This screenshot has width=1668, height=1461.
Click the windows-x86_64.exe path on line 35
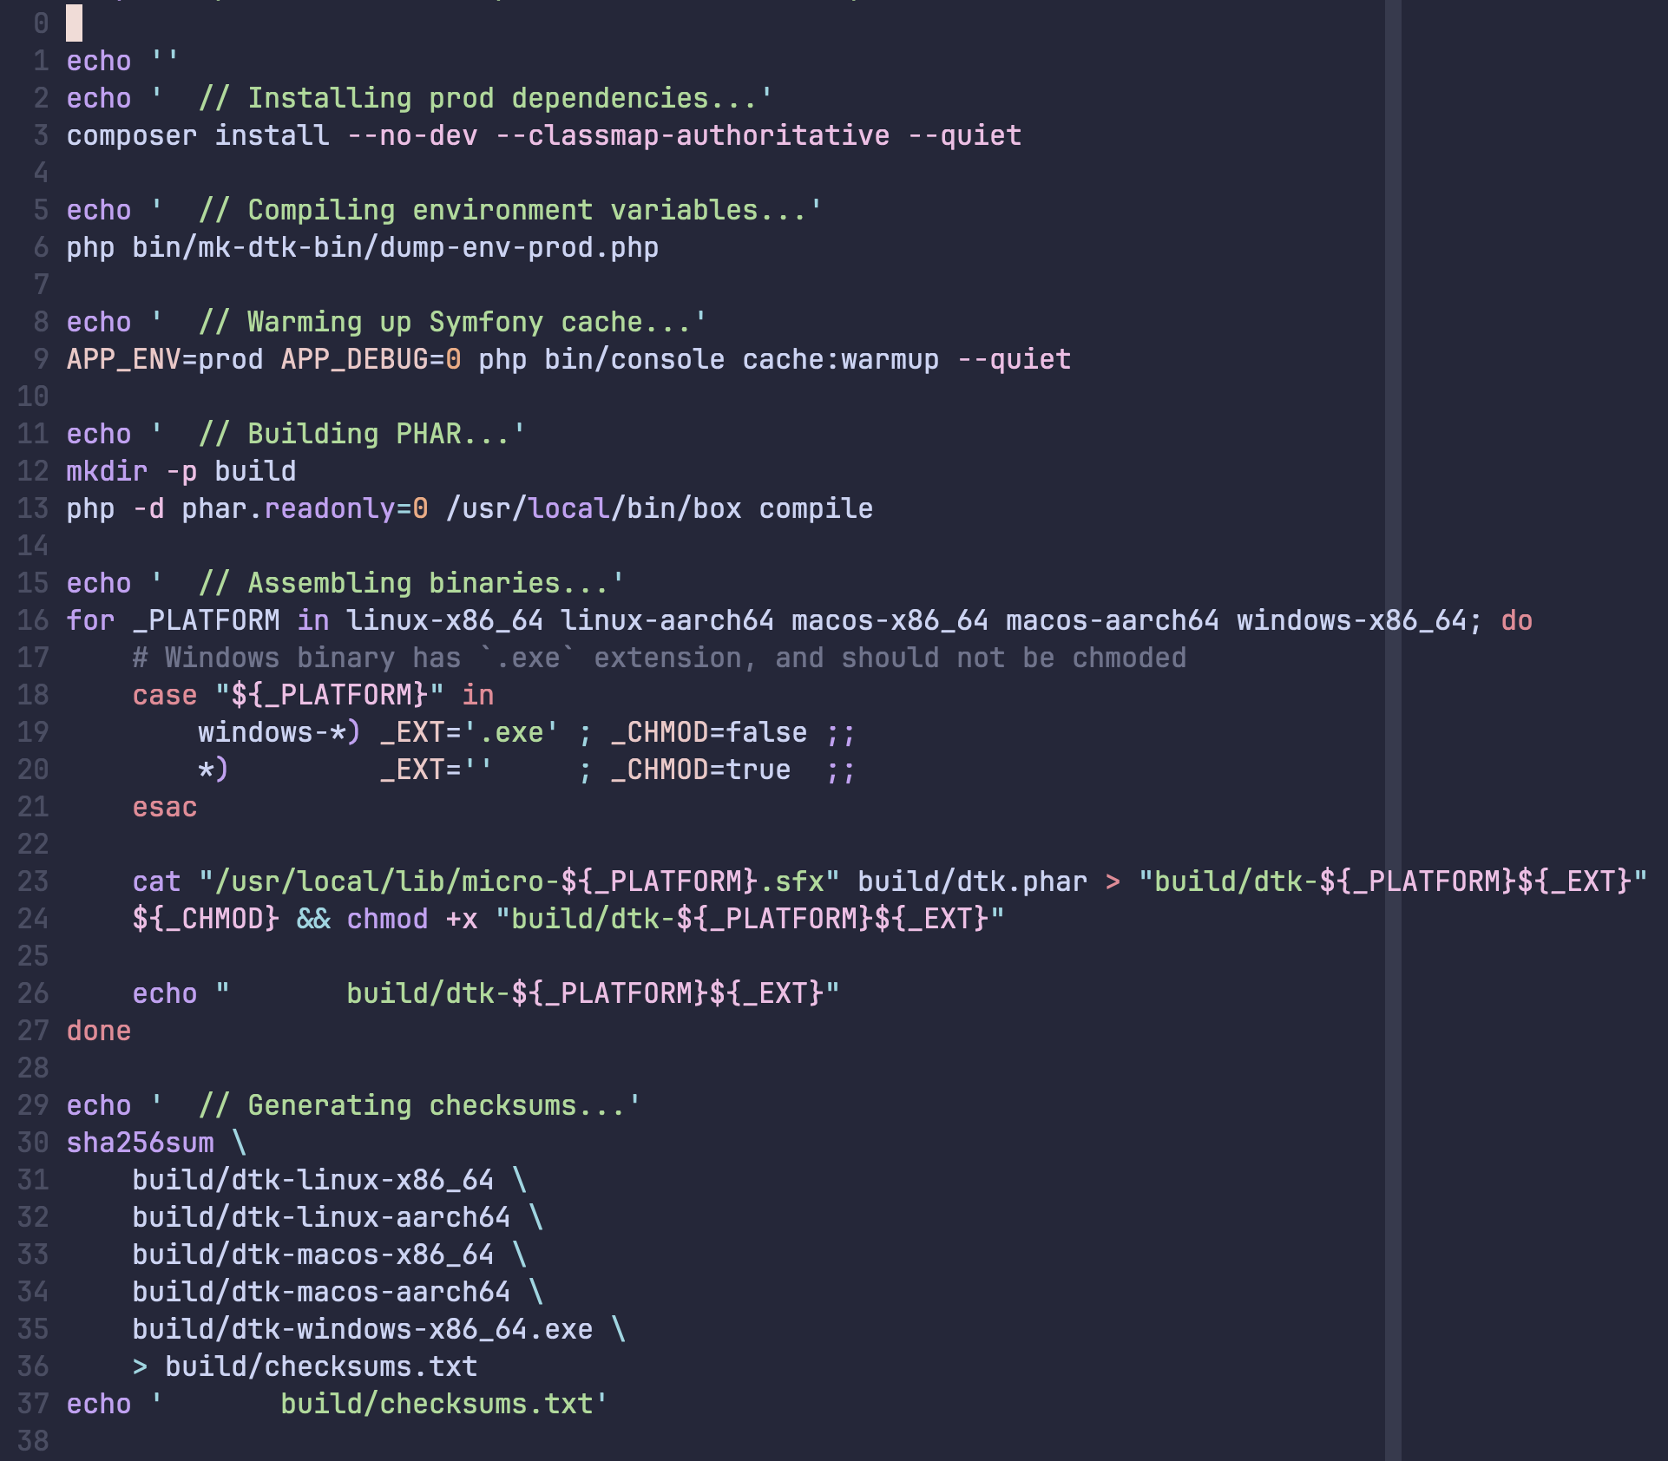(x=363, y=1329)
